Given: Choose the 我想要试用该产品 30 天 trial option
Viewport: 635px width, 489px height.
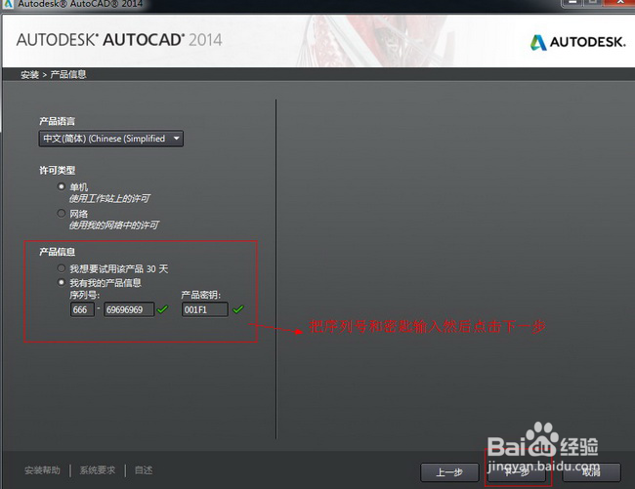Looking at the screenshot, I should pyautogui.click(x=62, y=268).
